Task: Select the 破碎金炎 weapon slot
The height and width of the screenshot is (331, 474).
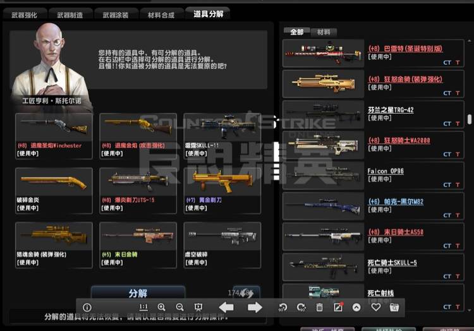Action: point(54,191)
